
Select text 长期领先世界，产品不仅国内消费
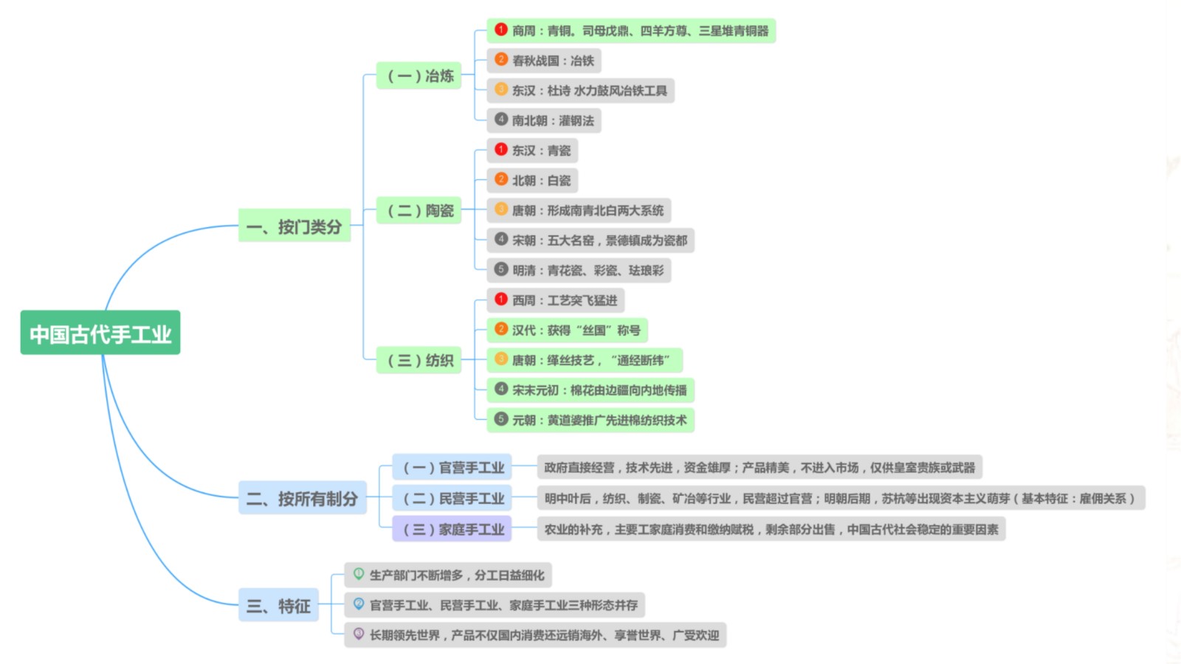[x=544, y=635]
